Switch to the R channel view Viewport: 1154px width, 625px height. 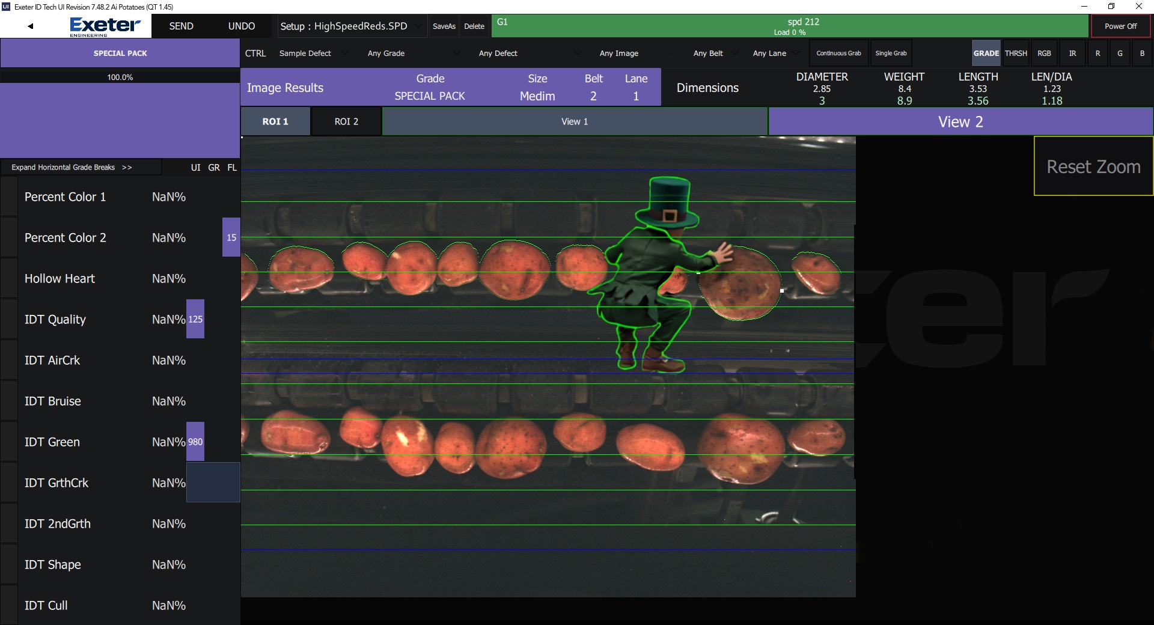coord(1098,53)
